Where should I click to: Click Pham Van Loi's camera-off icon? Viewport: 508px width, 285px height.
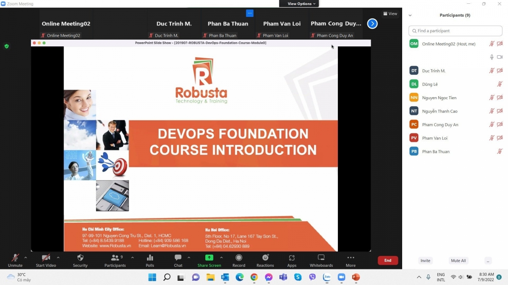[x=500, y=138]
